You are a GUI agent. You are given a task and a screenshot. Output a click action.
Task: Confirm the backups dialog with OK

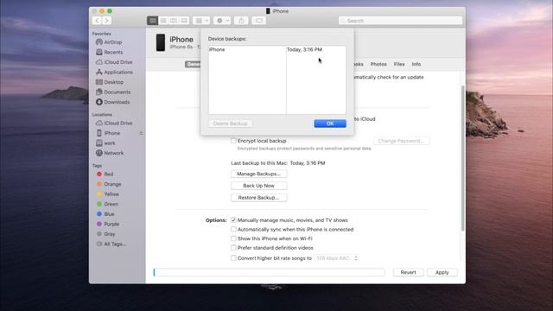(330, 124)
